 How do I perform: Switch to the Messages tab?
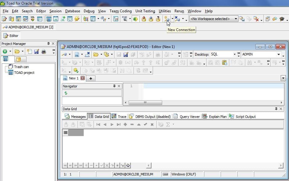point(75,116)
